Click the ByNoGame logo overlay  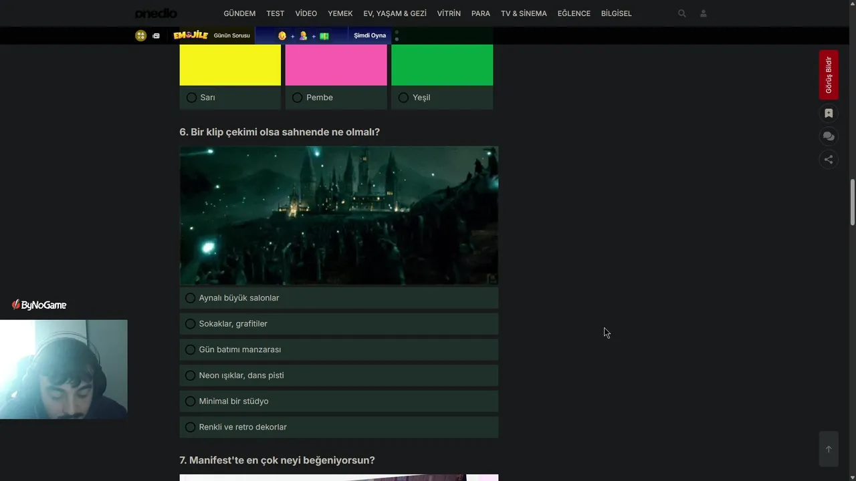point(39,305)
